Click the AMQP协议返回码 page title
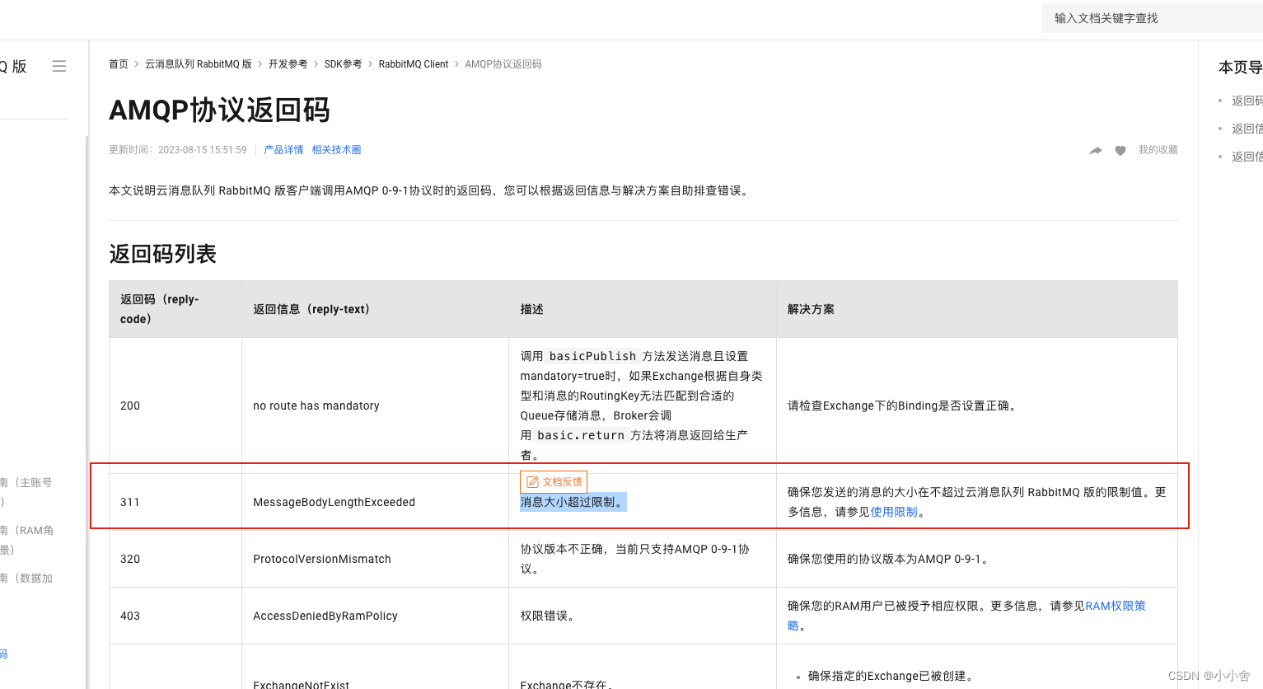The height and width of the screenshot is (689, 1263). click(219, 110)
